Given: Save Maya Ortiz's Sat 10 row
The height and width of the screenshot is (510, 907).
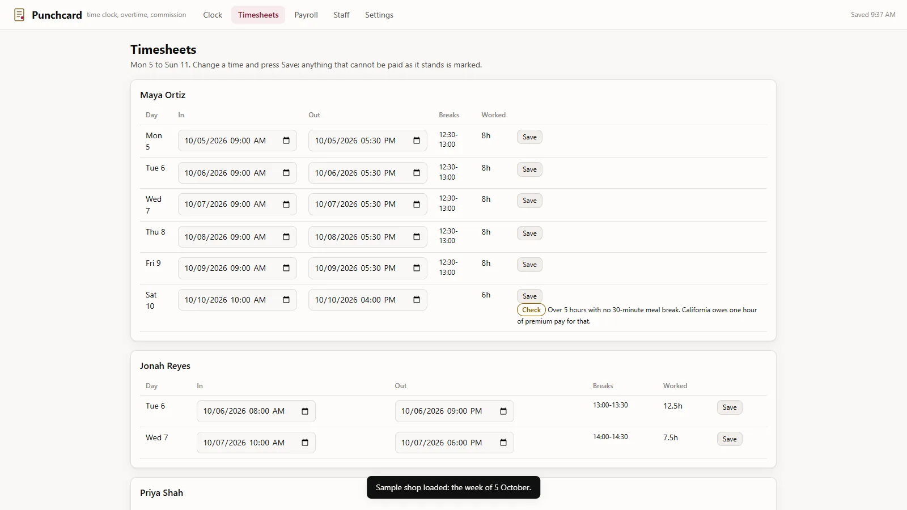Looking at the screenshot, I should click(x=529, y=296).
